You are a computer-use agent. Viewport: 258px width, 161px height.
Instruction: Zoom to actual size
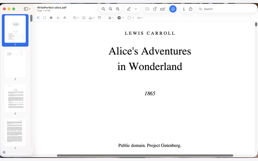110,9
